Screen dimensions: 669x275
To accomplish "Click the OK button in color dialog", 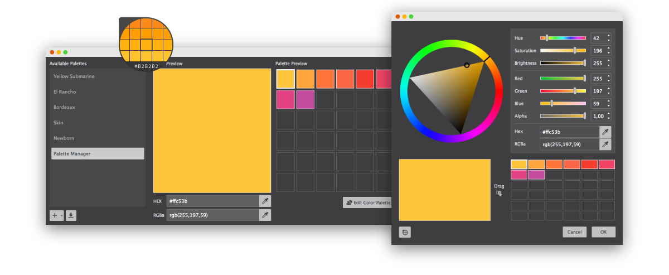I will [x=603, y=232].
